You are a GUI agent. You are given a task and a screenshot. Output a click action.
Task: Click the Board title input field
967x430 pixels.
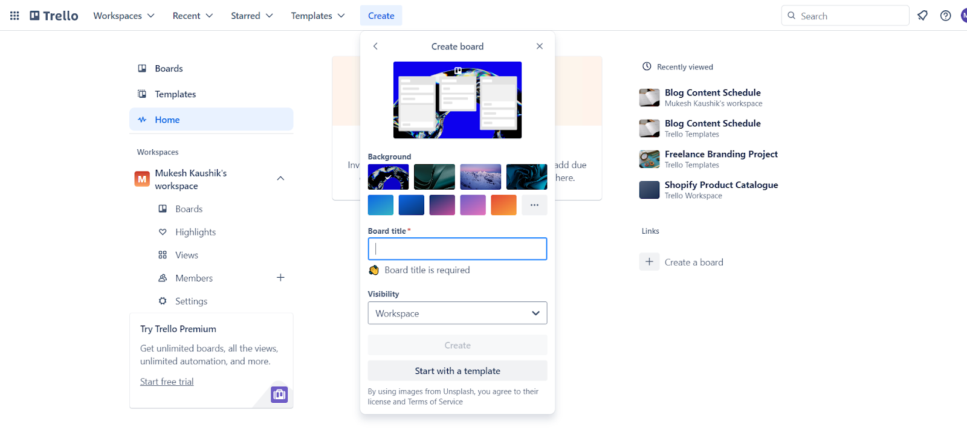pos(458,249)
